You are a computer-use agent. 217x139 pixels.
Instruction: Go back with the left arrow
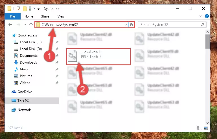tap(10, 25)
